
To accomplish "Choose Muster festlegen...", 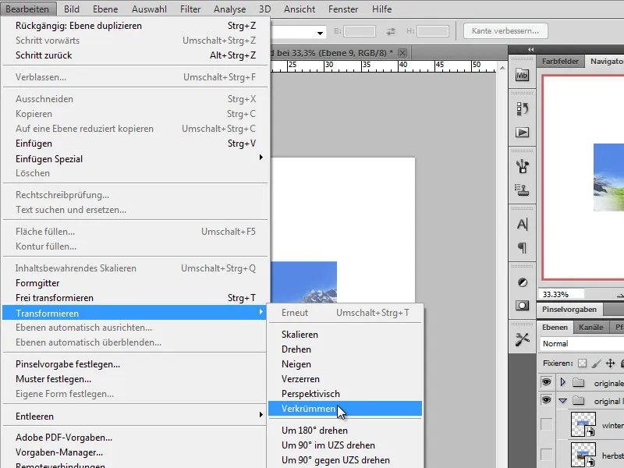I will click(136, 379).
